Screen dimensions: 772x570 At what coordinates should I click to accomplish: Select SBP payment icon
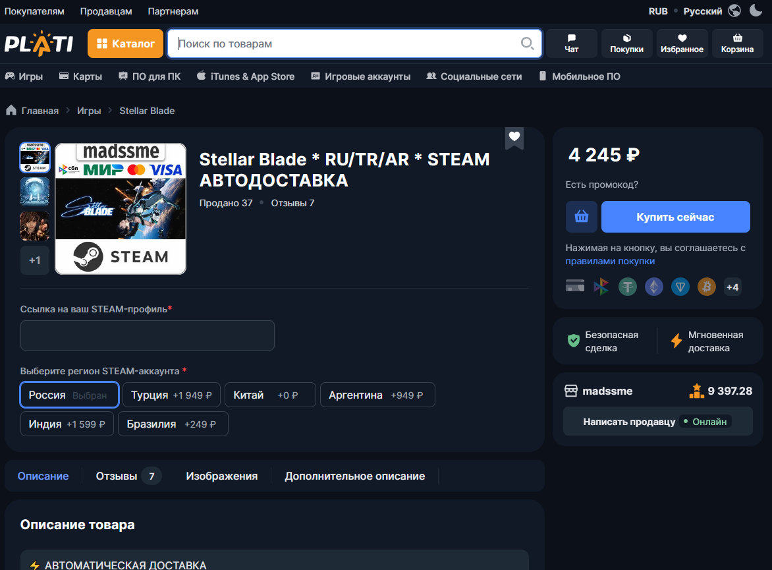coord(601,287)
